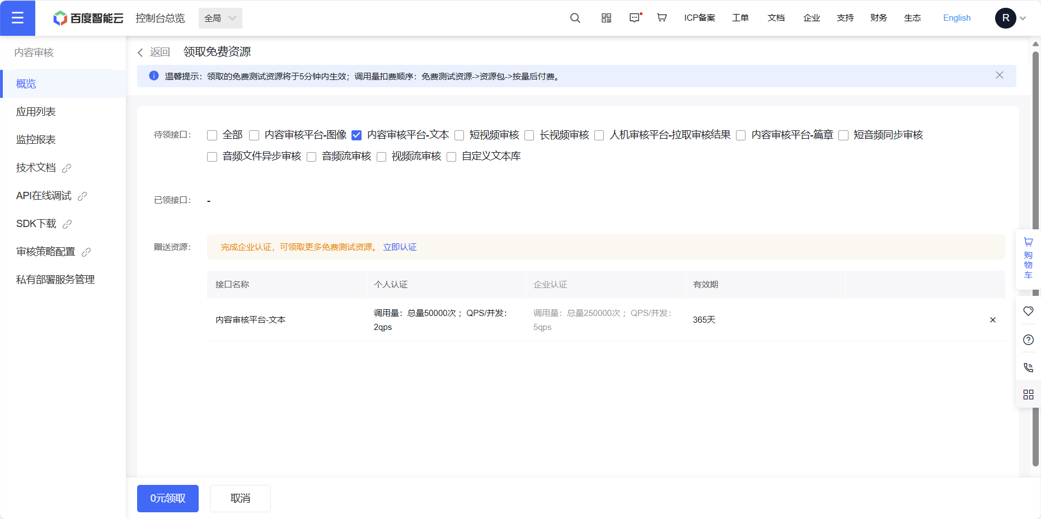Click the 0元领取 button
This screenshot has width=1041, height=519.
pos(168,498)
